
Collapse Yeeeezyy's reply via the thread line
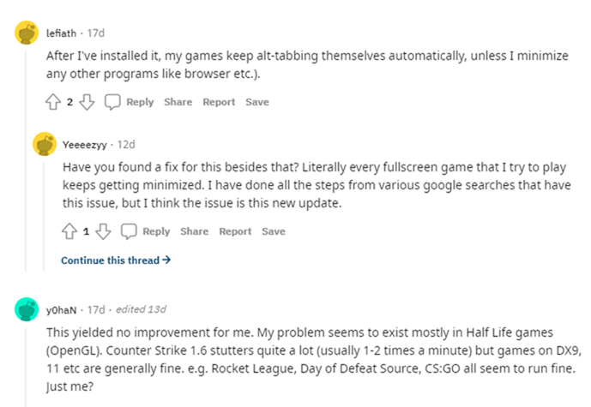pos(44,217)
